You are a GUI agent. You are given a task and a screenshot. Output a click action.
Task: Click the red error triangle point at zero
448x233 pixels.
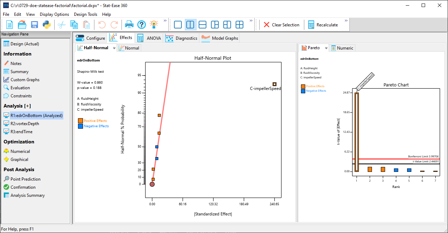(152, 184)
